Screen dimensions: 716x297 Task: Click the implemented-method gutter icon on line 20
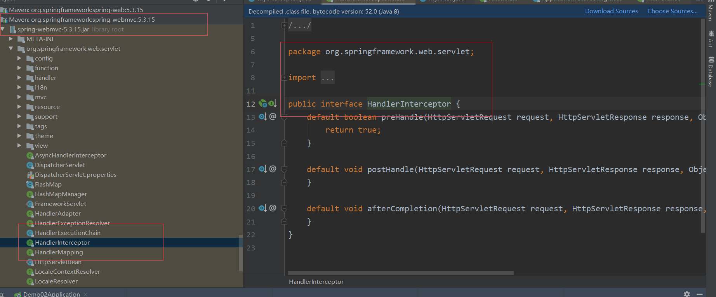tap(263, 208)
